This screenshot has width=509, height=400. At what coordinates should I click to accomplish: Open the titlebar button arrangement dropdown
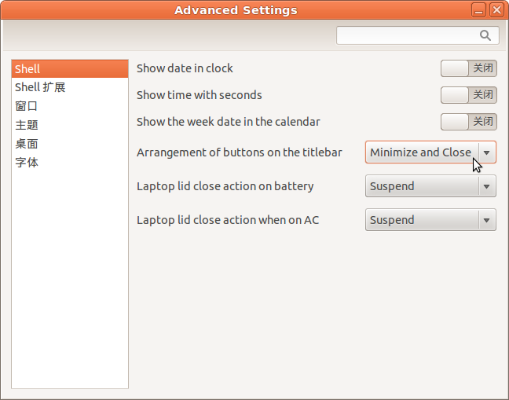tap(430, 152)
